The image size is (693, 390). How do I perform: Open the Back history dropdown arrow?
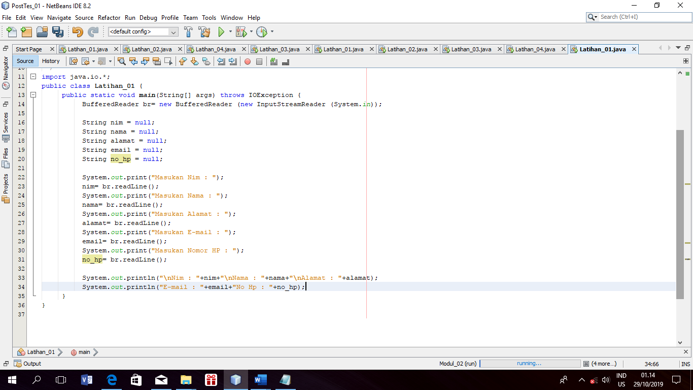click(93, 61)
